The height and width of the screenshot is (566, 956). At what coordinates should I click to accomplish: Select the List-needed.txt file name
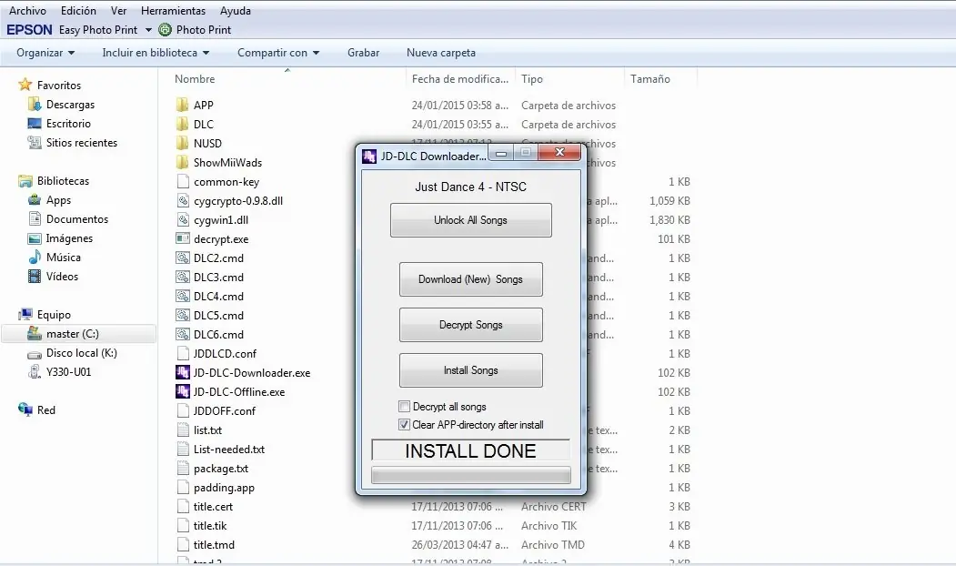[229, 449]
